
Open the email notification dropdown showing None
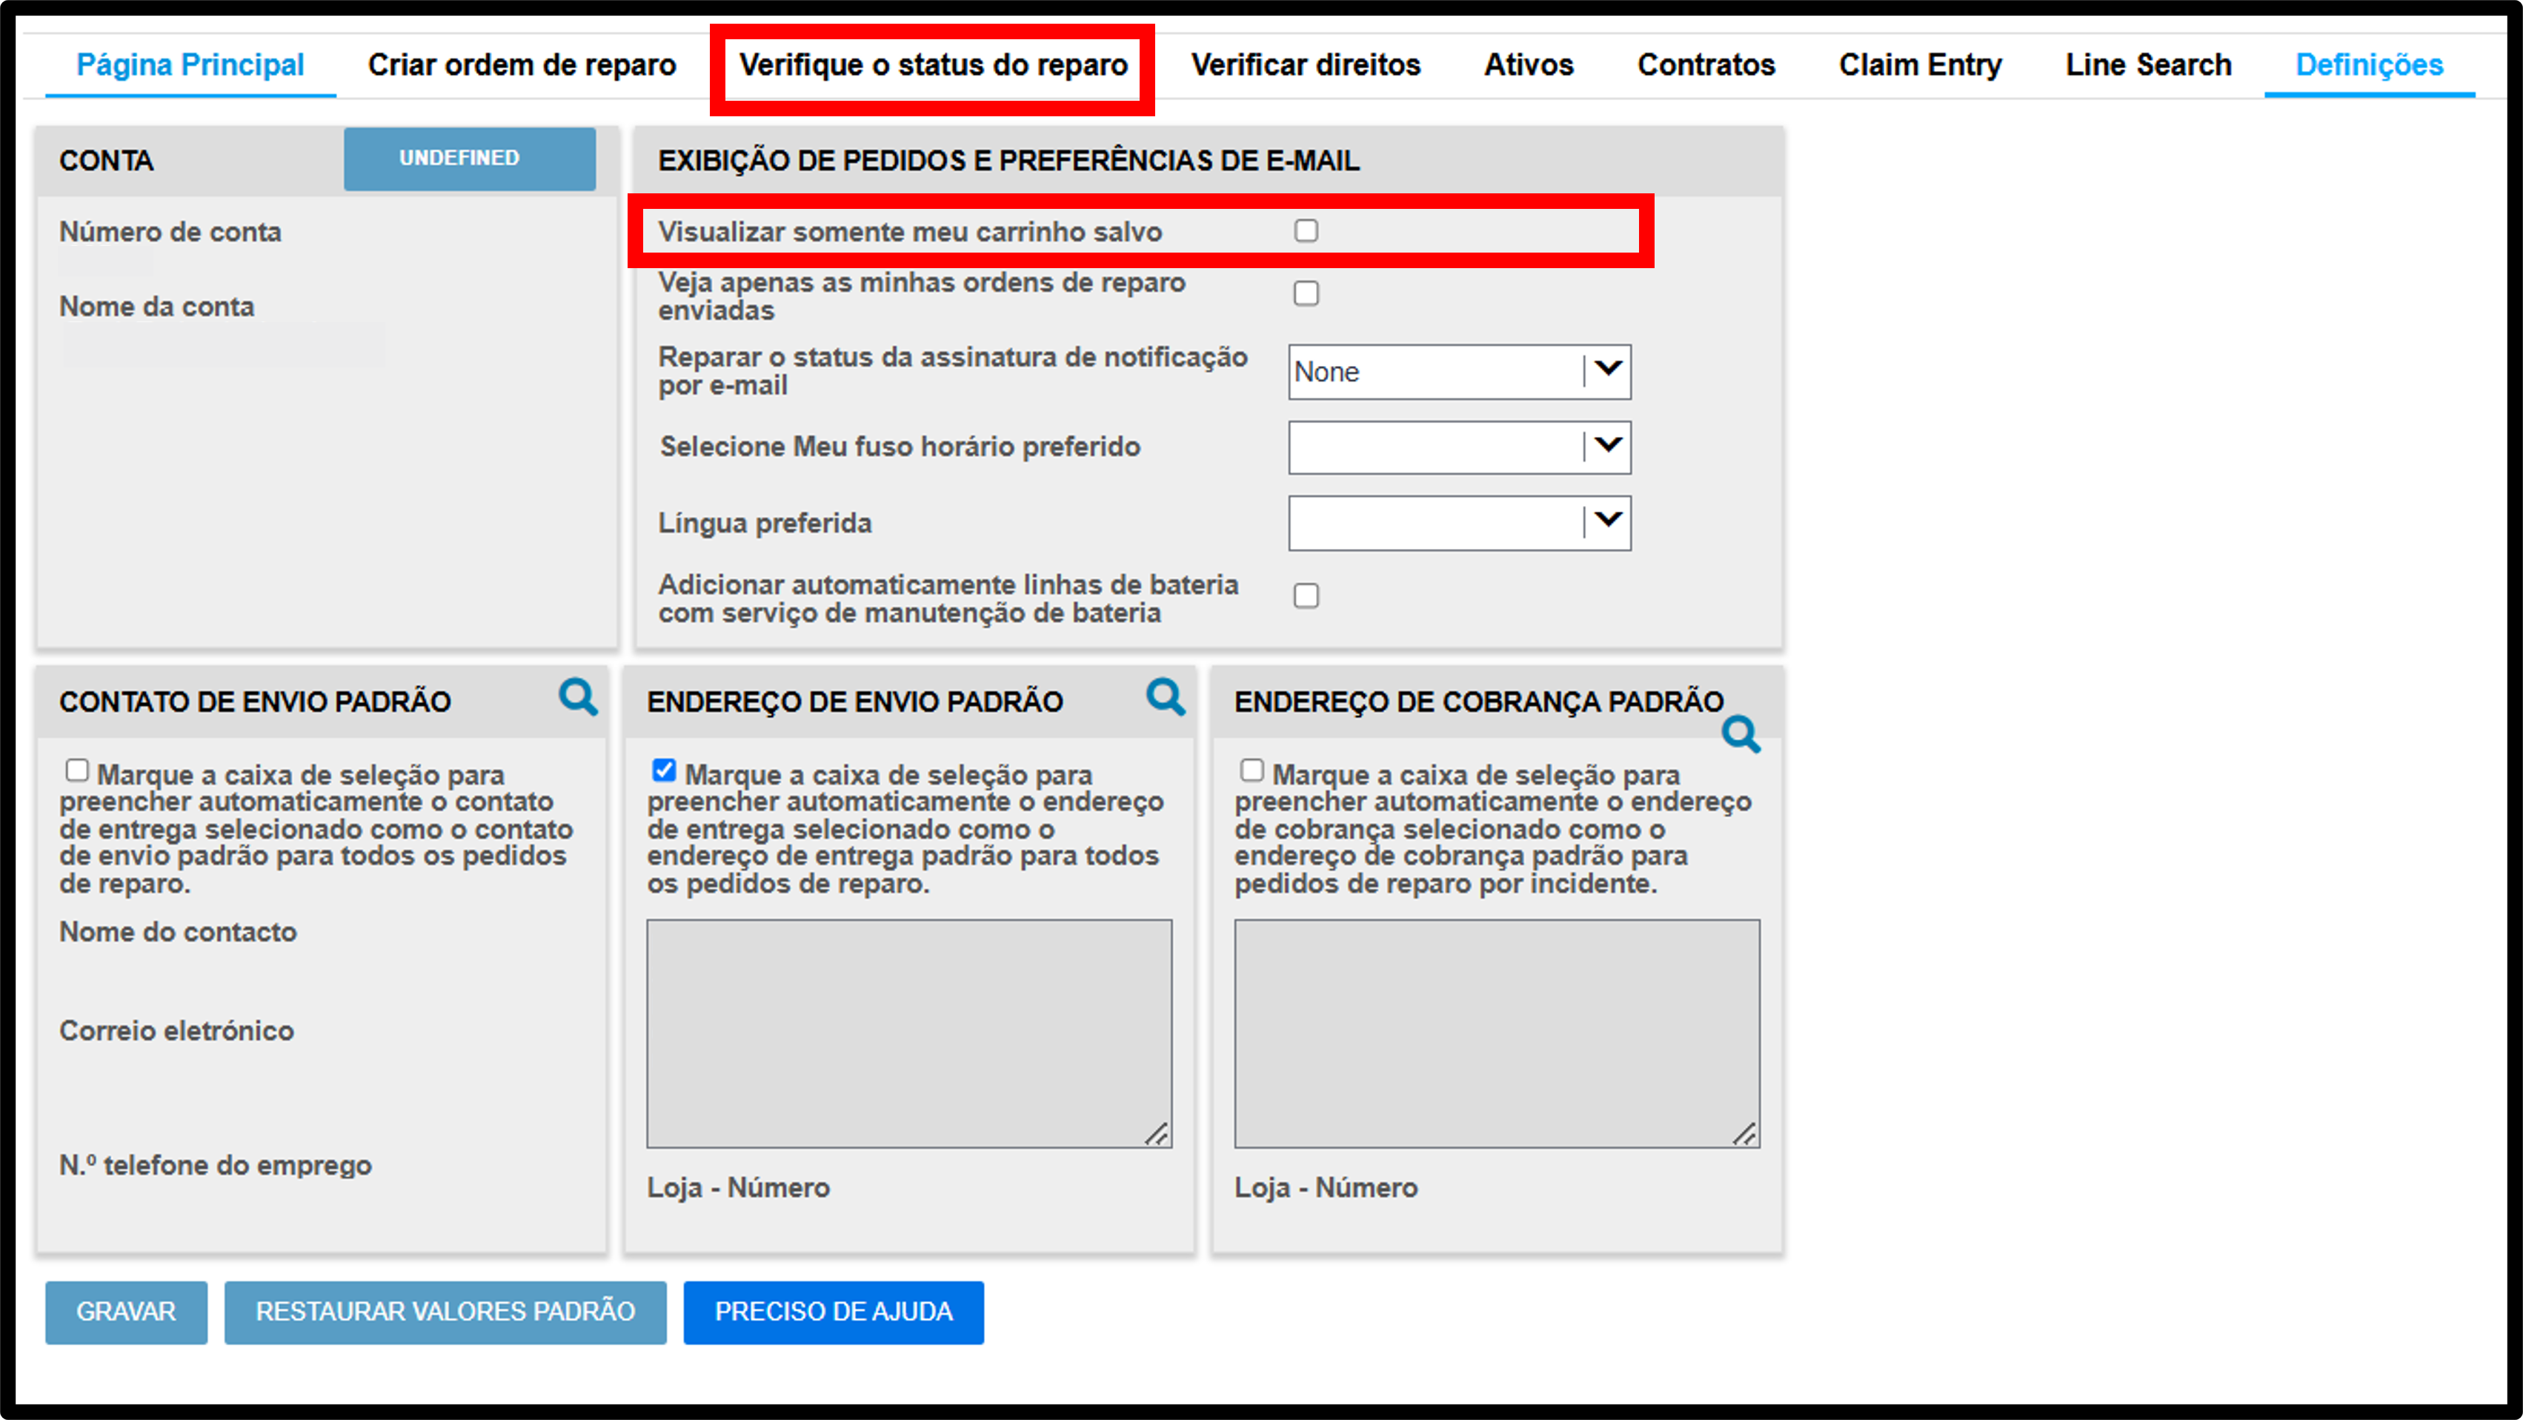1460,372
